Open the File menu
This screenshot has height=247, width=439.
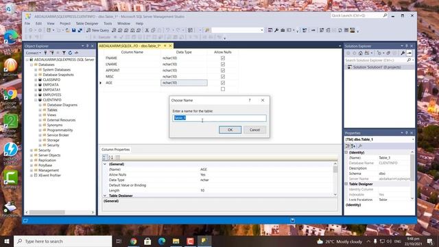point(27,23)
